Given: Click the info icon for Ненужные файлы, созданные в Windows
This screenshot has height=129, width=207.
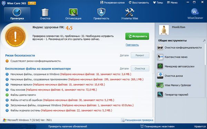Looking at the screenshot, I should 7,74.
